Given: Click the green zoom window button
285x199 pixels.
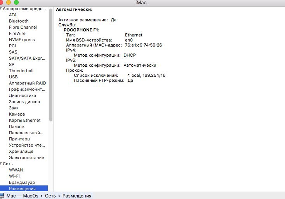Looking at the screenshot, I should click(16, 2).
